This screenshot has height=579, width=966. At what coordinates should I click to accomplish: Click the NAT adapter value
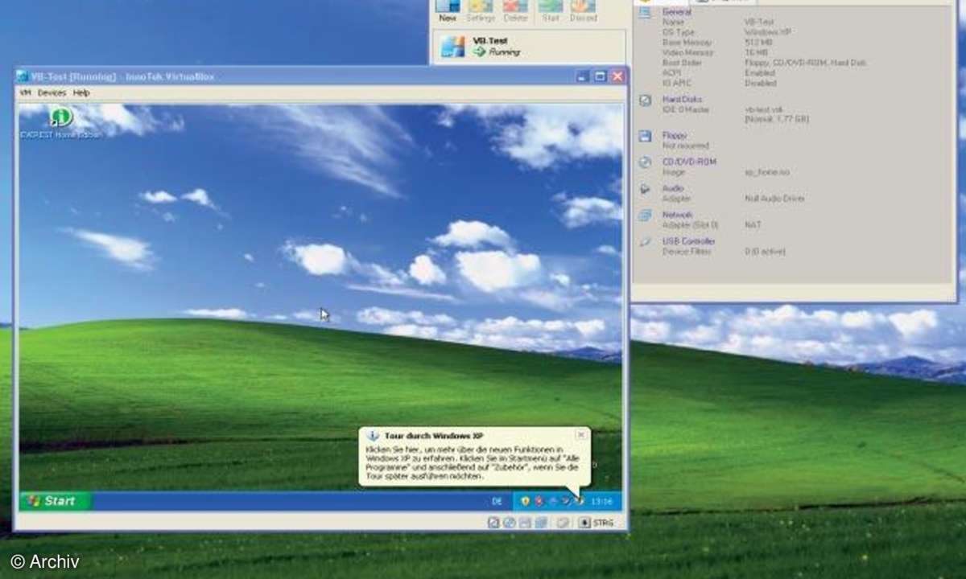pyautogui.click(x=752, y=224)
